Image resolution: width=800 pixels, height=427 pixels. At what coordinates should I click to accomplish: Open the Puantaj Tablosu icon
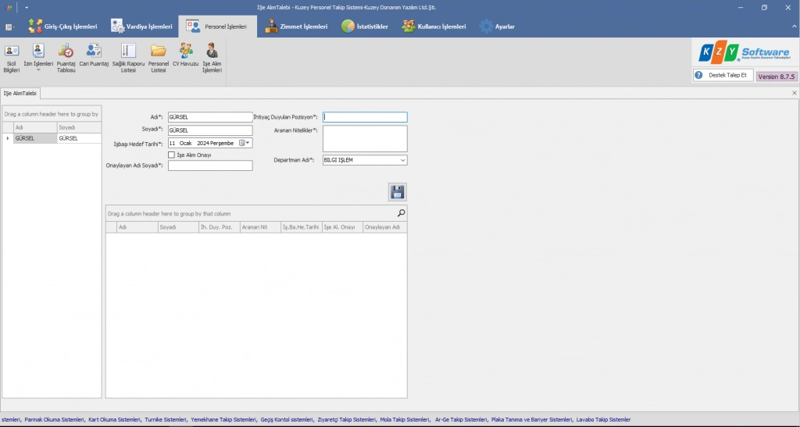(66, 59)
